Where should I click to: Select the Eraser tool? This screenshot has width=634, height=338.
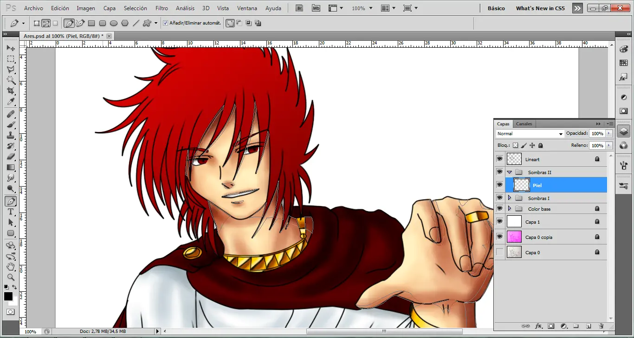pyautogui.click(x=10, y=156)
